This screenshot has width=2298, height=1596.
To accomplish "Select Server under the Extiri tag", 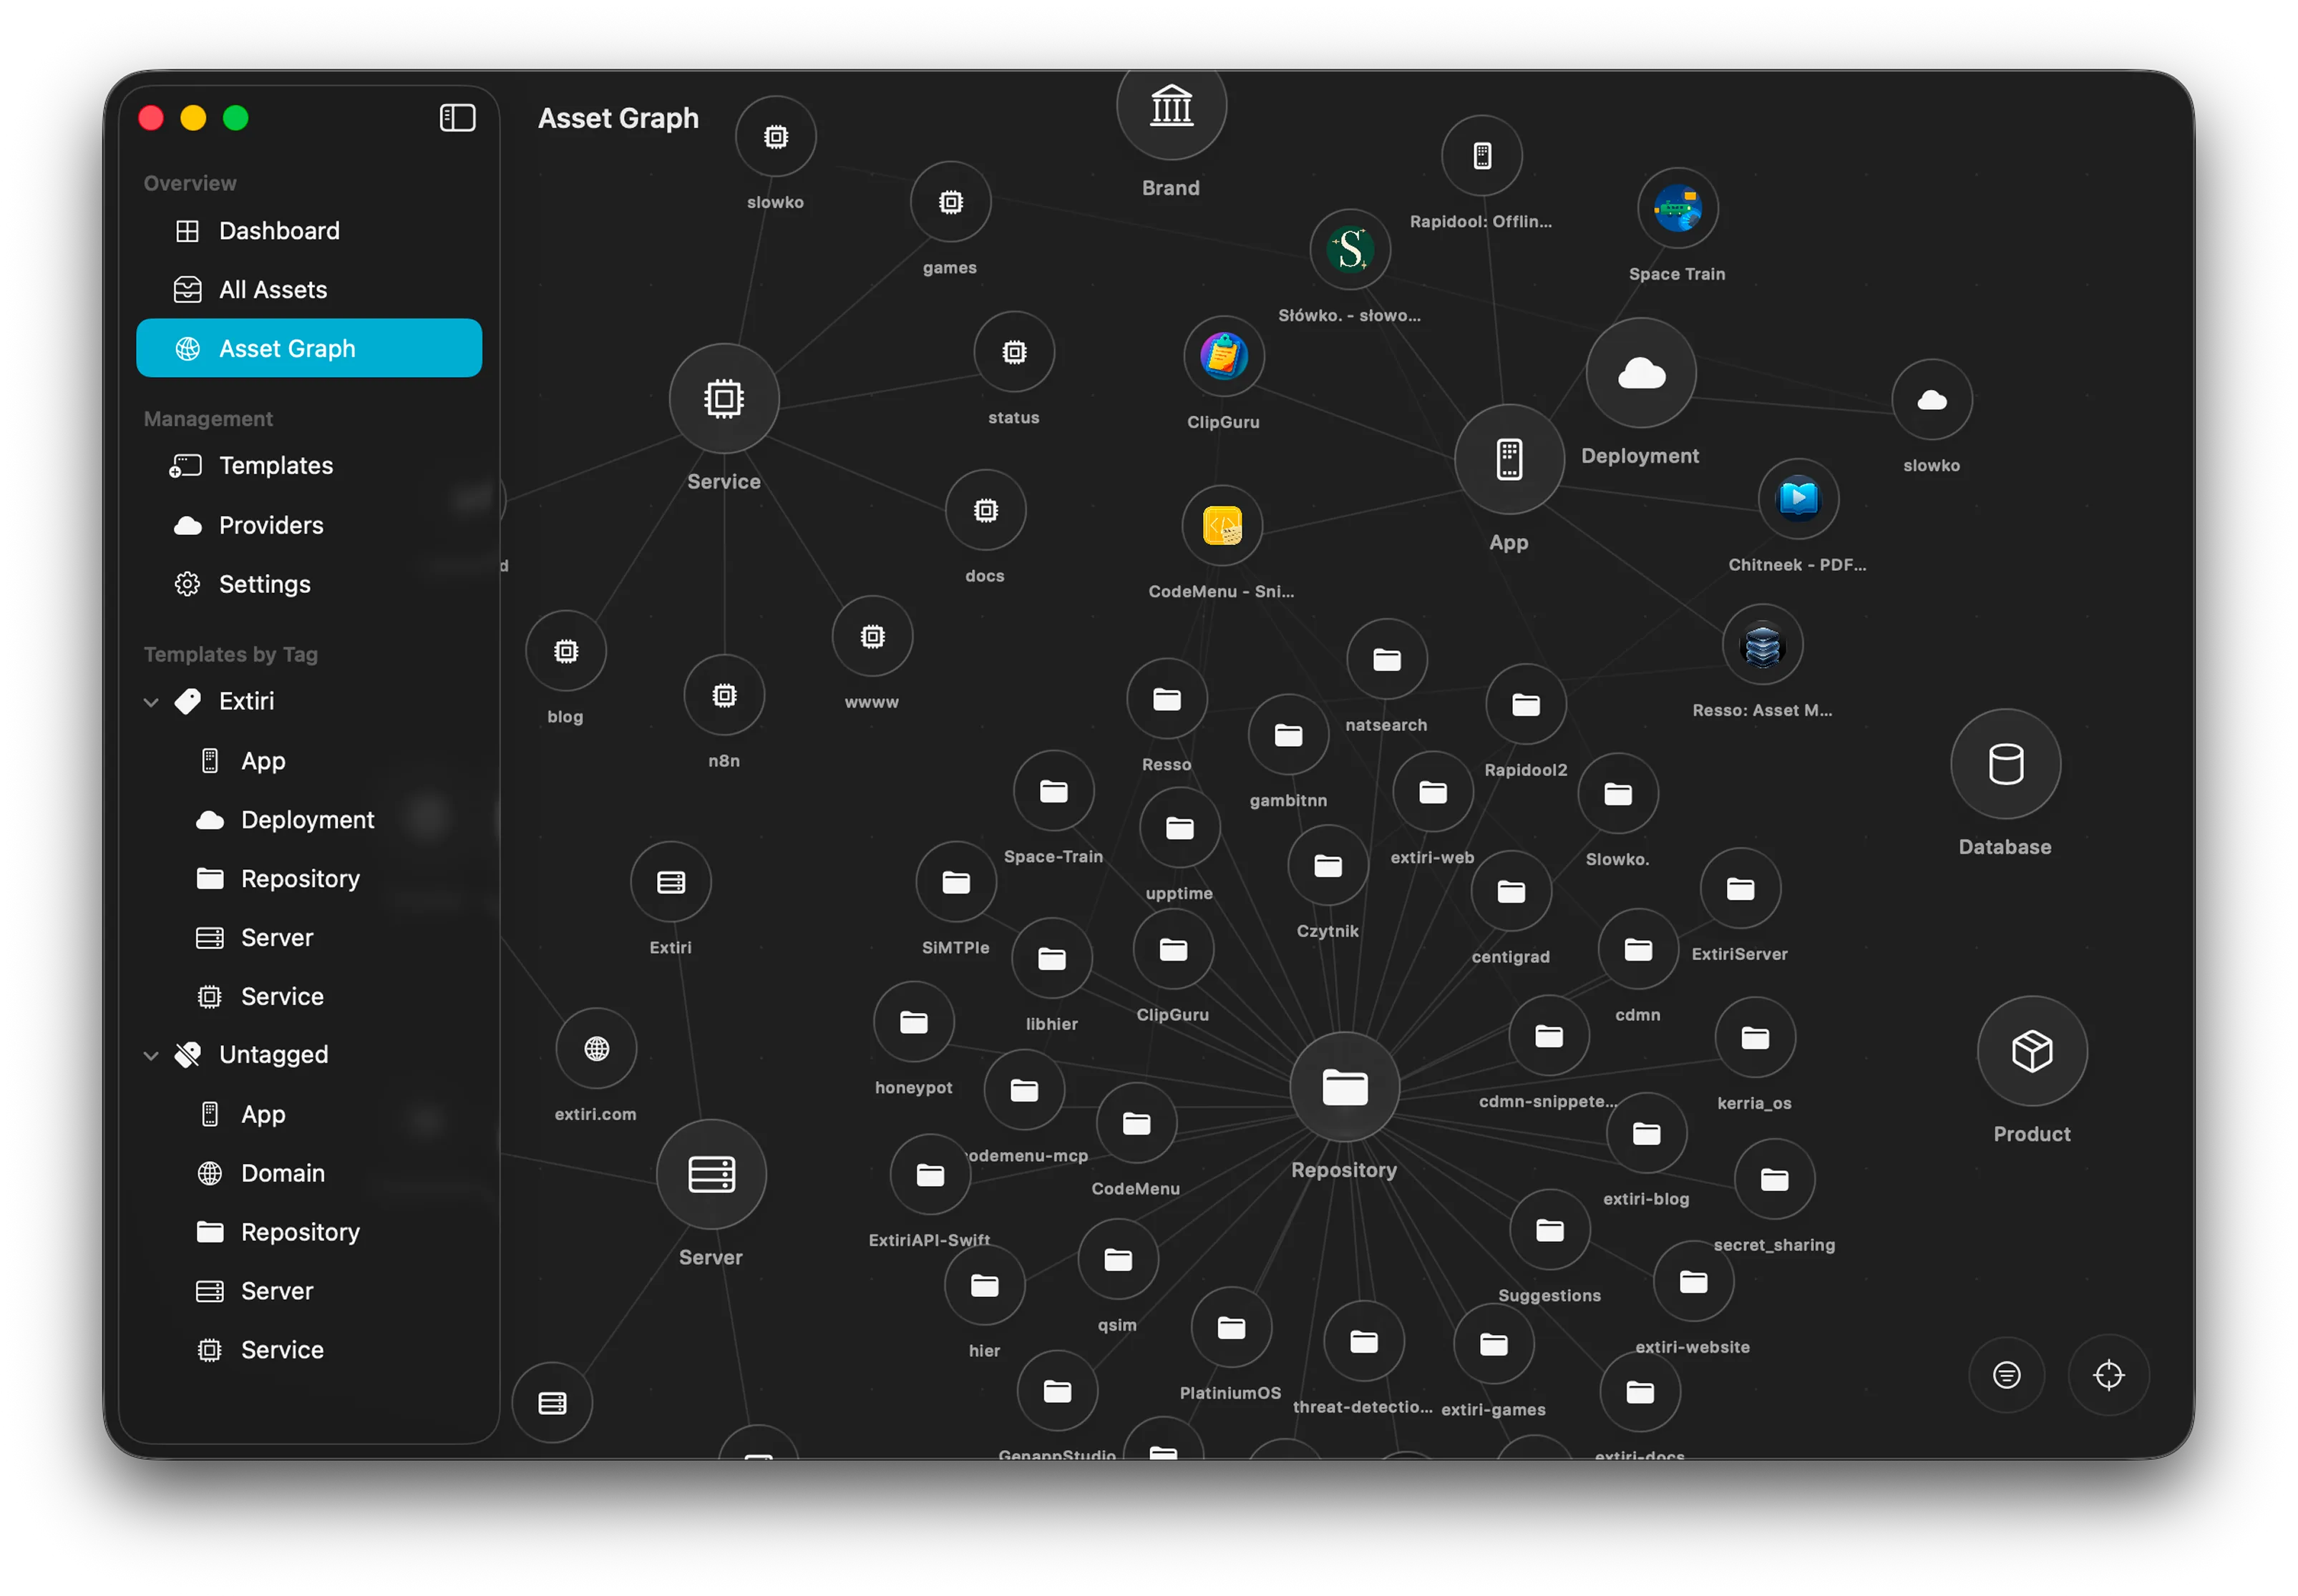I will (309, 938).
